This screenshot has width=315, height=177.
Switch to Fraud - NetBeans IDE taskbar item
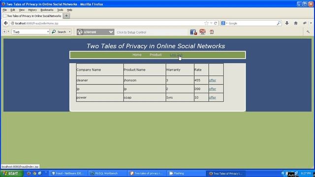click(68, 174)
